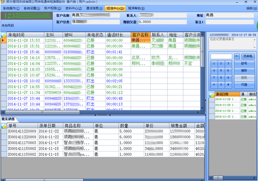Focus the dial number input field
Image resolution: width=258 pixels, height=181 pixels.
[x=221, y=56]
